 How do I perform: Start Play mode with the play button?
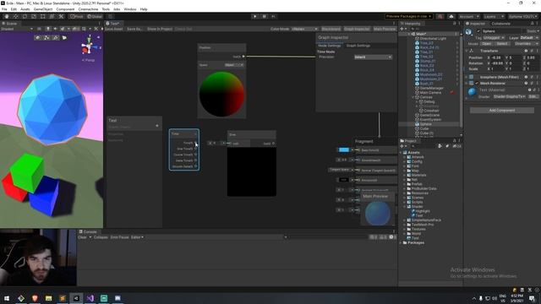(255, 17)
